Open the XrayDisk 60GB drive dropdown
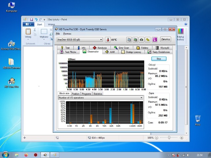 pos(80,39)
